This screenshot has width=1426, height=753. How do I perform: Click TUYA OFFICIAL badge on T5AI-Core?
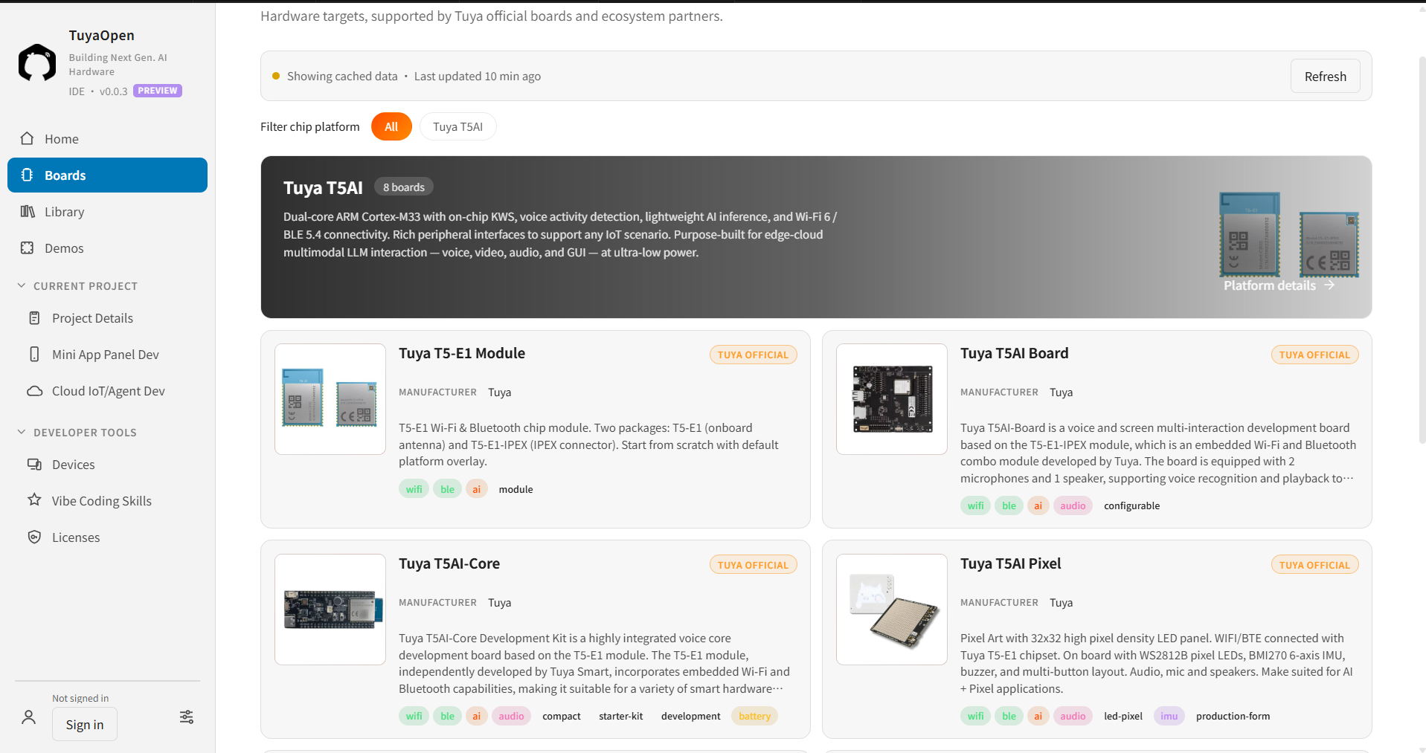753,565
